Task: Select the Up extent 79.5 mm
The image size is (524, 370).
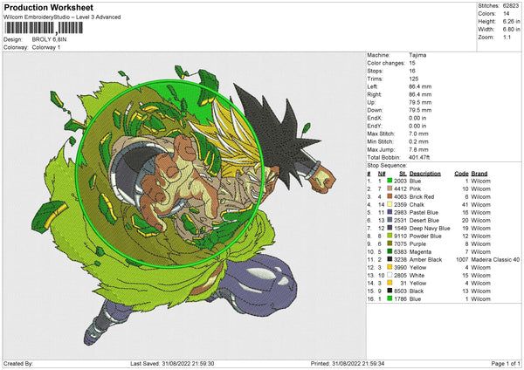Action: pyautogui.click(x=420, y=102)
